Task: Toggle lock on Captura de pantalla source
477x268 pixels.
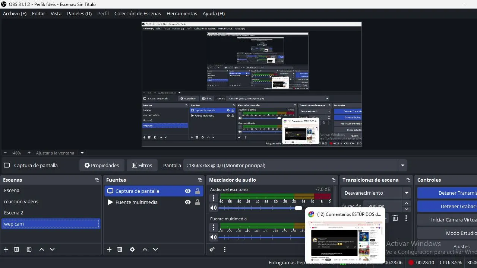Action: point(198,191)
